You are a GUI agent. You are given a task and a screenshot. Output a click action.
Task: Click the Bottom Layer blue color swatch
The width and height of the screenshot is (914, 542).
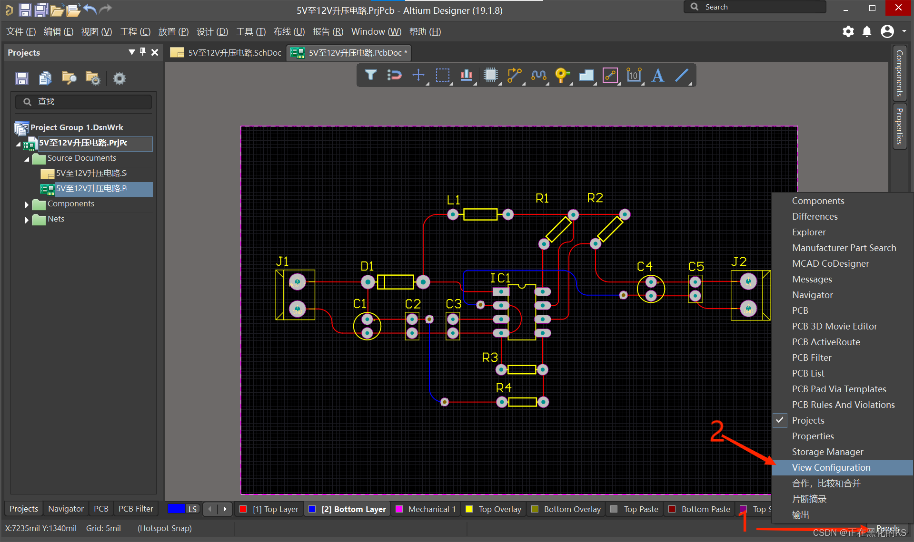click(x=312, y=509)
